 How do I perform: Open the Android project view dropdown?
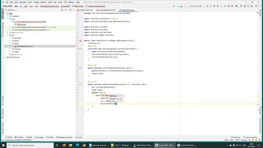(x=11, y=10)
